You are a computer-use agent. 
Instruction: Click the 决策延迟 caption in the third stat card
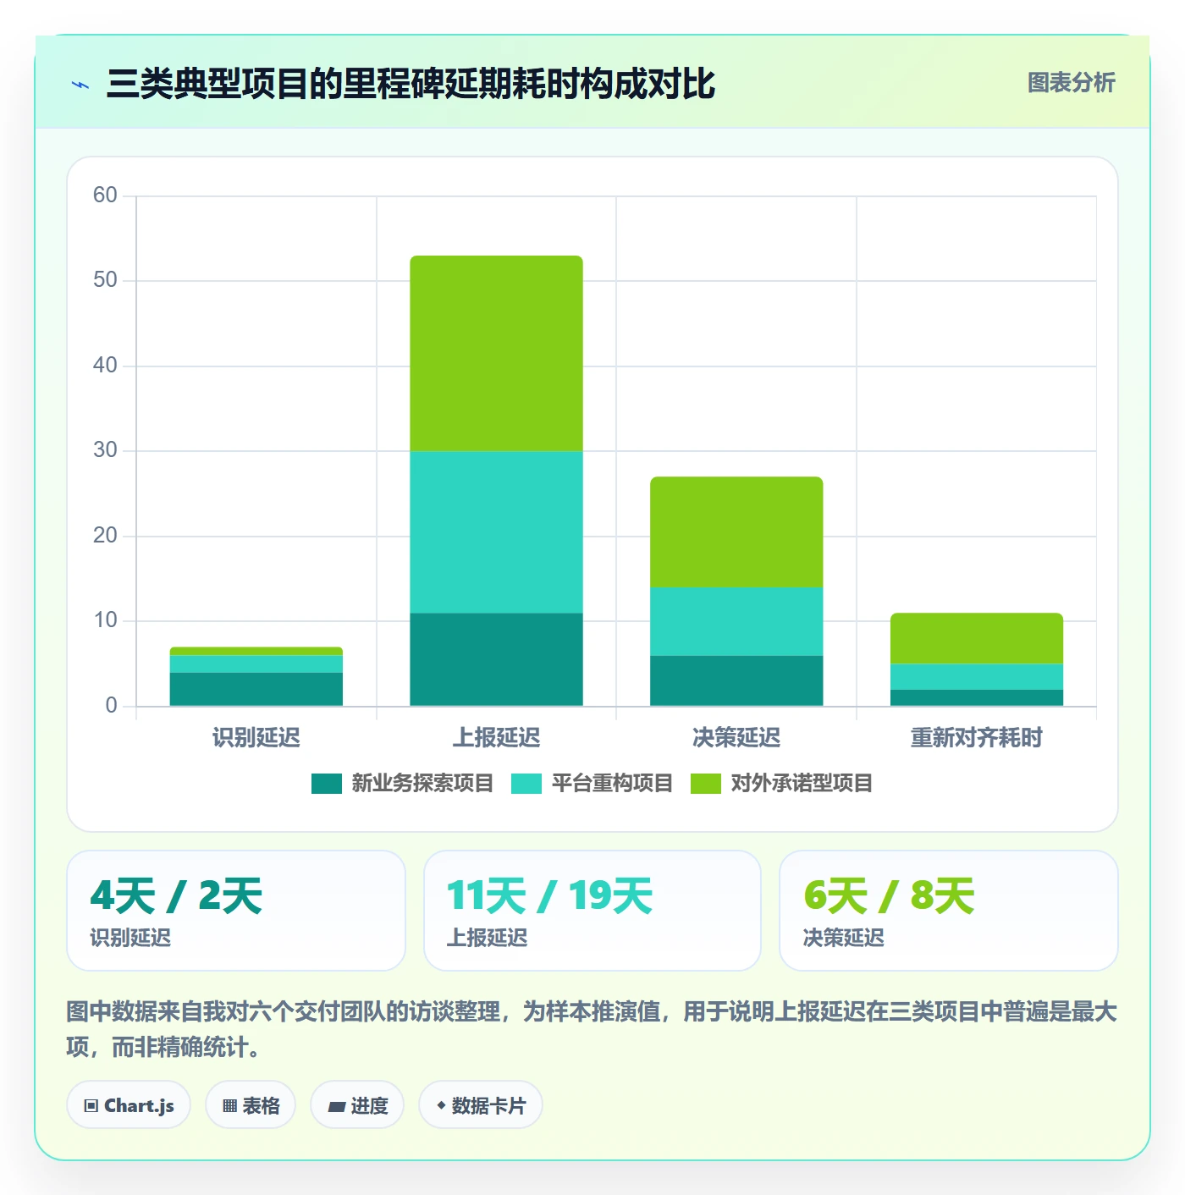click(843, 938)
